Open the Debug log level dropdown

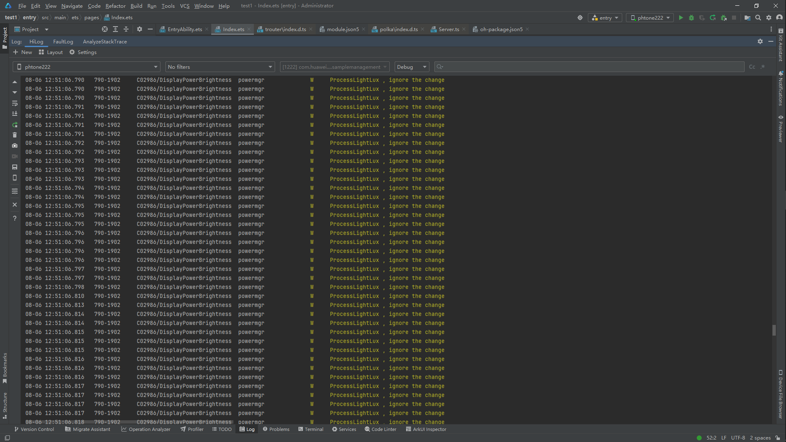pyautogui.click(x=411, y=67)
